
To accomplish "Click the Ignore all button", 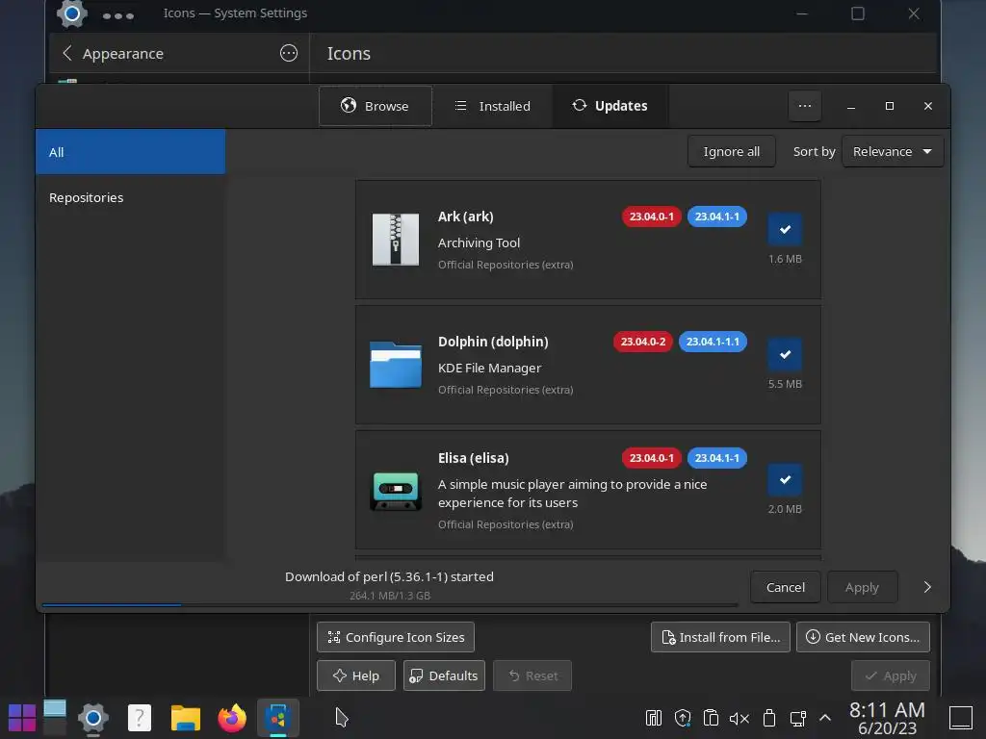I will coord(732,151).
